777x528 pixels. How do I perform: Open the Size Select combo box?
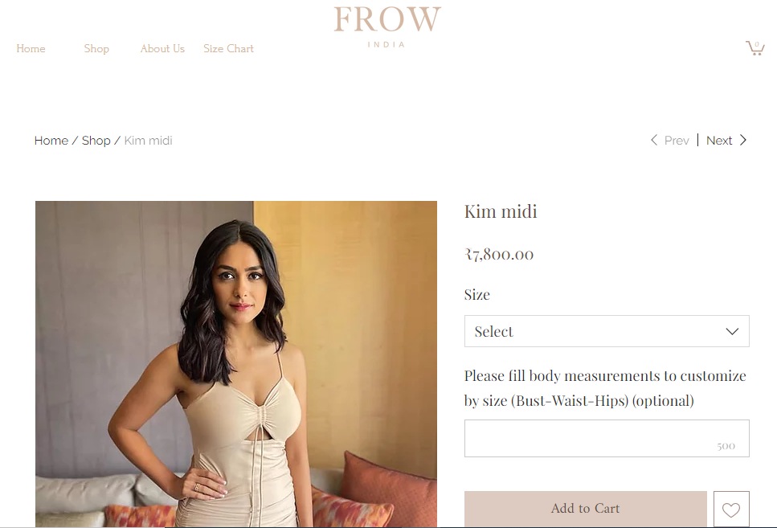pos(607,331)
